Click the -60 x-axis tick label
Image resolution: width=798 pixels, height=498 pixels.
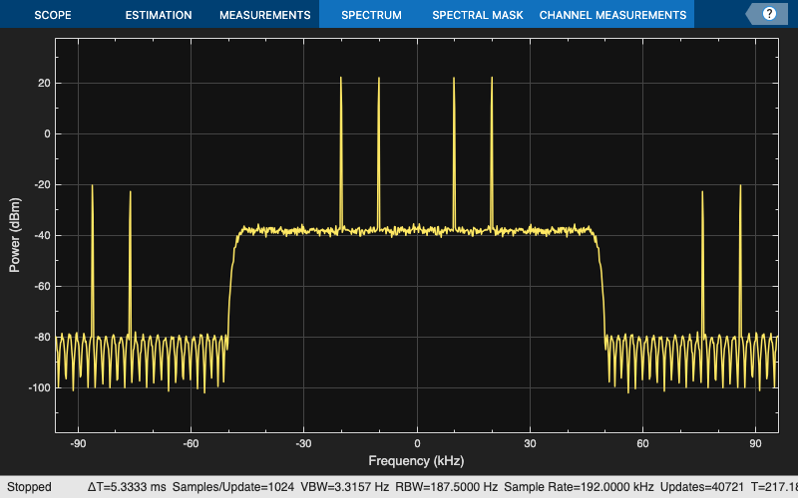(x=191, y=443)
